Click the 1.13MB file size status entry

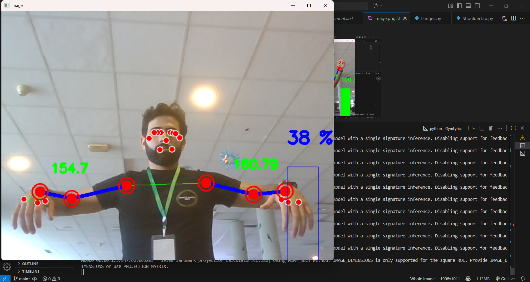pos(483,279)
